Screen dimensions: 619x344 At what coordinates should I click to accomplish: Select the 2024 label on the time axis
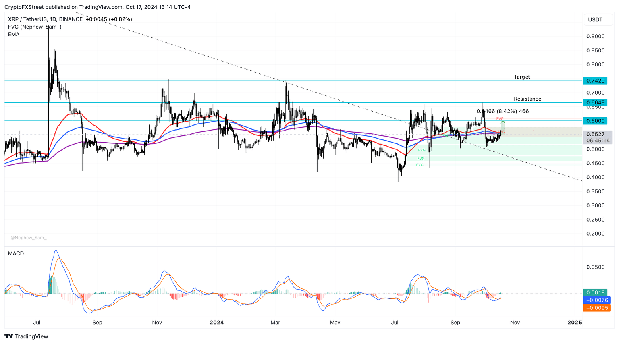click(217, 322)
